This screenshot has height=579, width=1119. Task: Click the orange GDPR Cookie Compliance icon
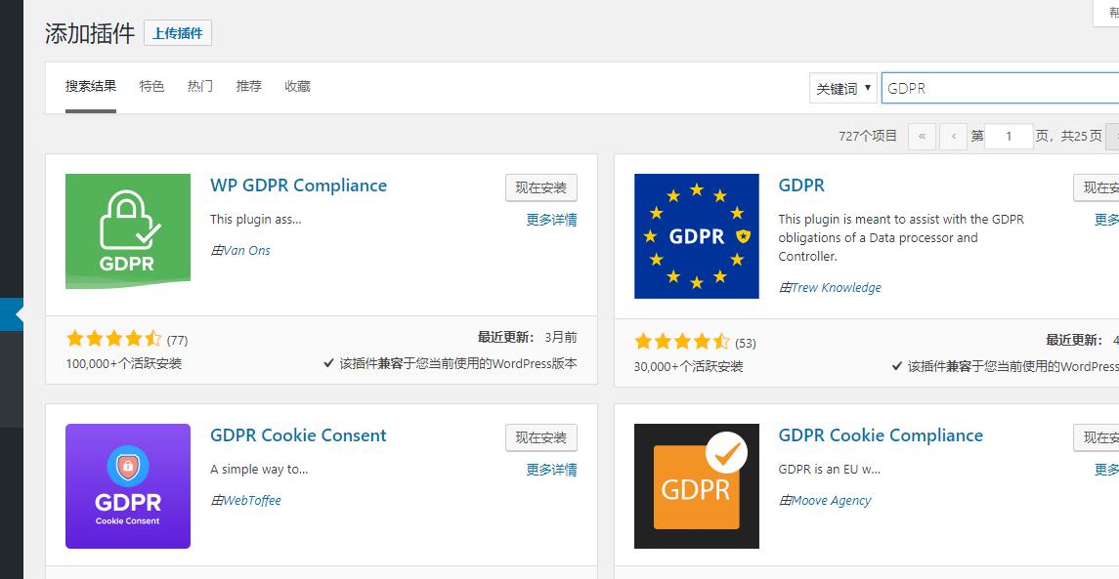(697, 486)
